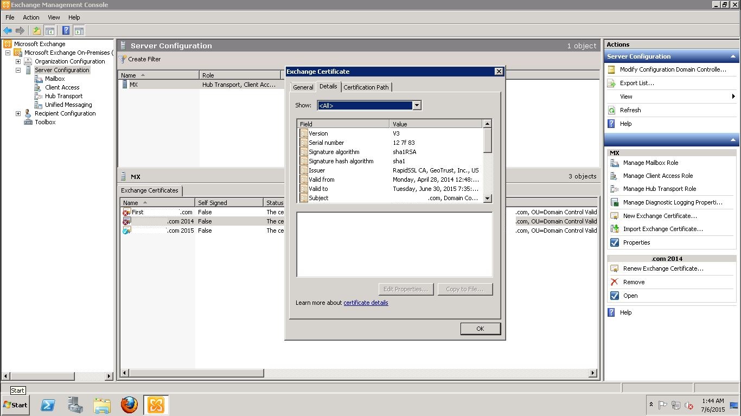Click the Server Manager taskbar icon
This screenshot has width=741, height=416.
pyautogui.click(x=75, y=405)
